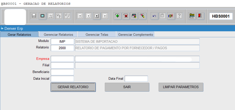The height and width of the screenshot is (110, 235).
Task: Click the Data Inicial label
Action: pyautogui.click(x=41, y=78)
